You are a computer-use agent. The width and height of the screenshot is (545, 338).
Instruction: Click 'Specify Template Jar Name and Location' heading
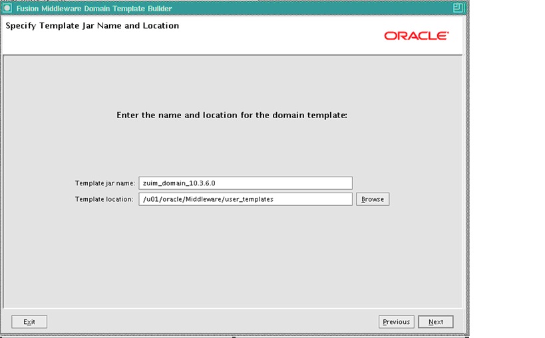92,26
